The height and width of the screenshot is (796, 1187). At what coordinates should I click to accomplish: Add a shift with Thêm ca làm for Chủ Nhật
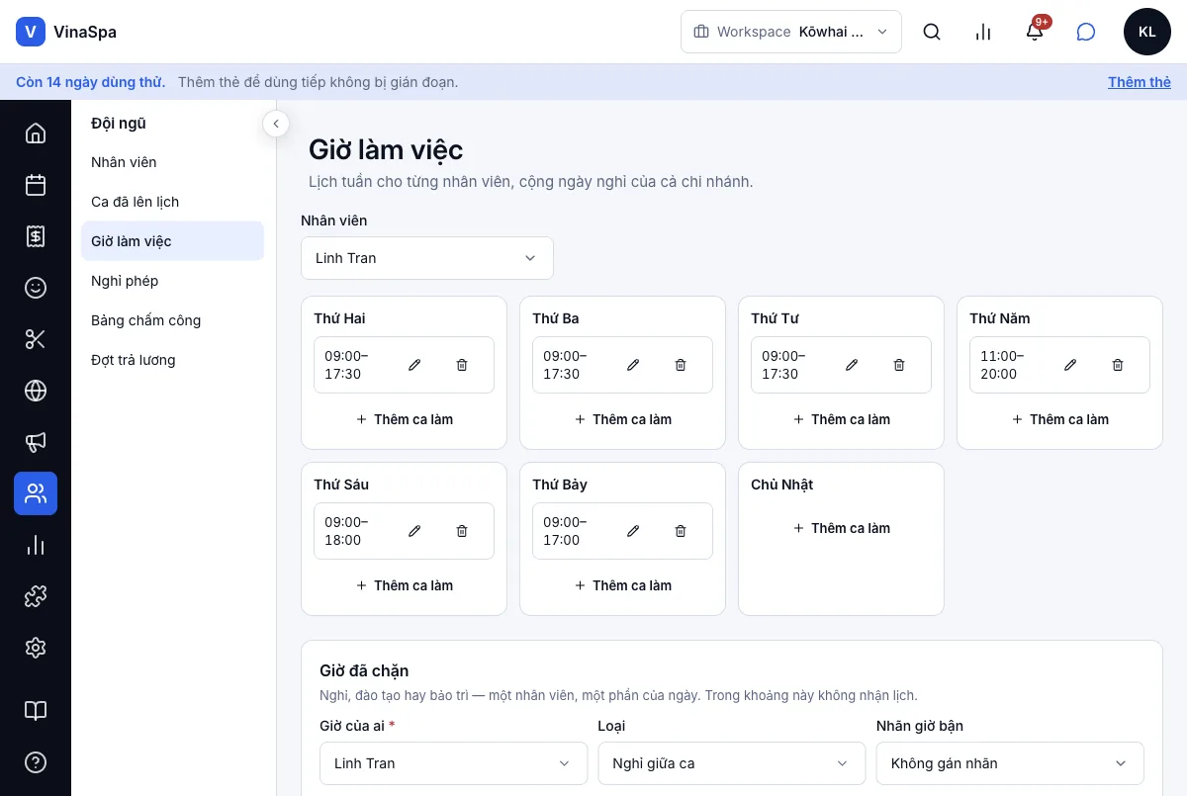point(841,528)
